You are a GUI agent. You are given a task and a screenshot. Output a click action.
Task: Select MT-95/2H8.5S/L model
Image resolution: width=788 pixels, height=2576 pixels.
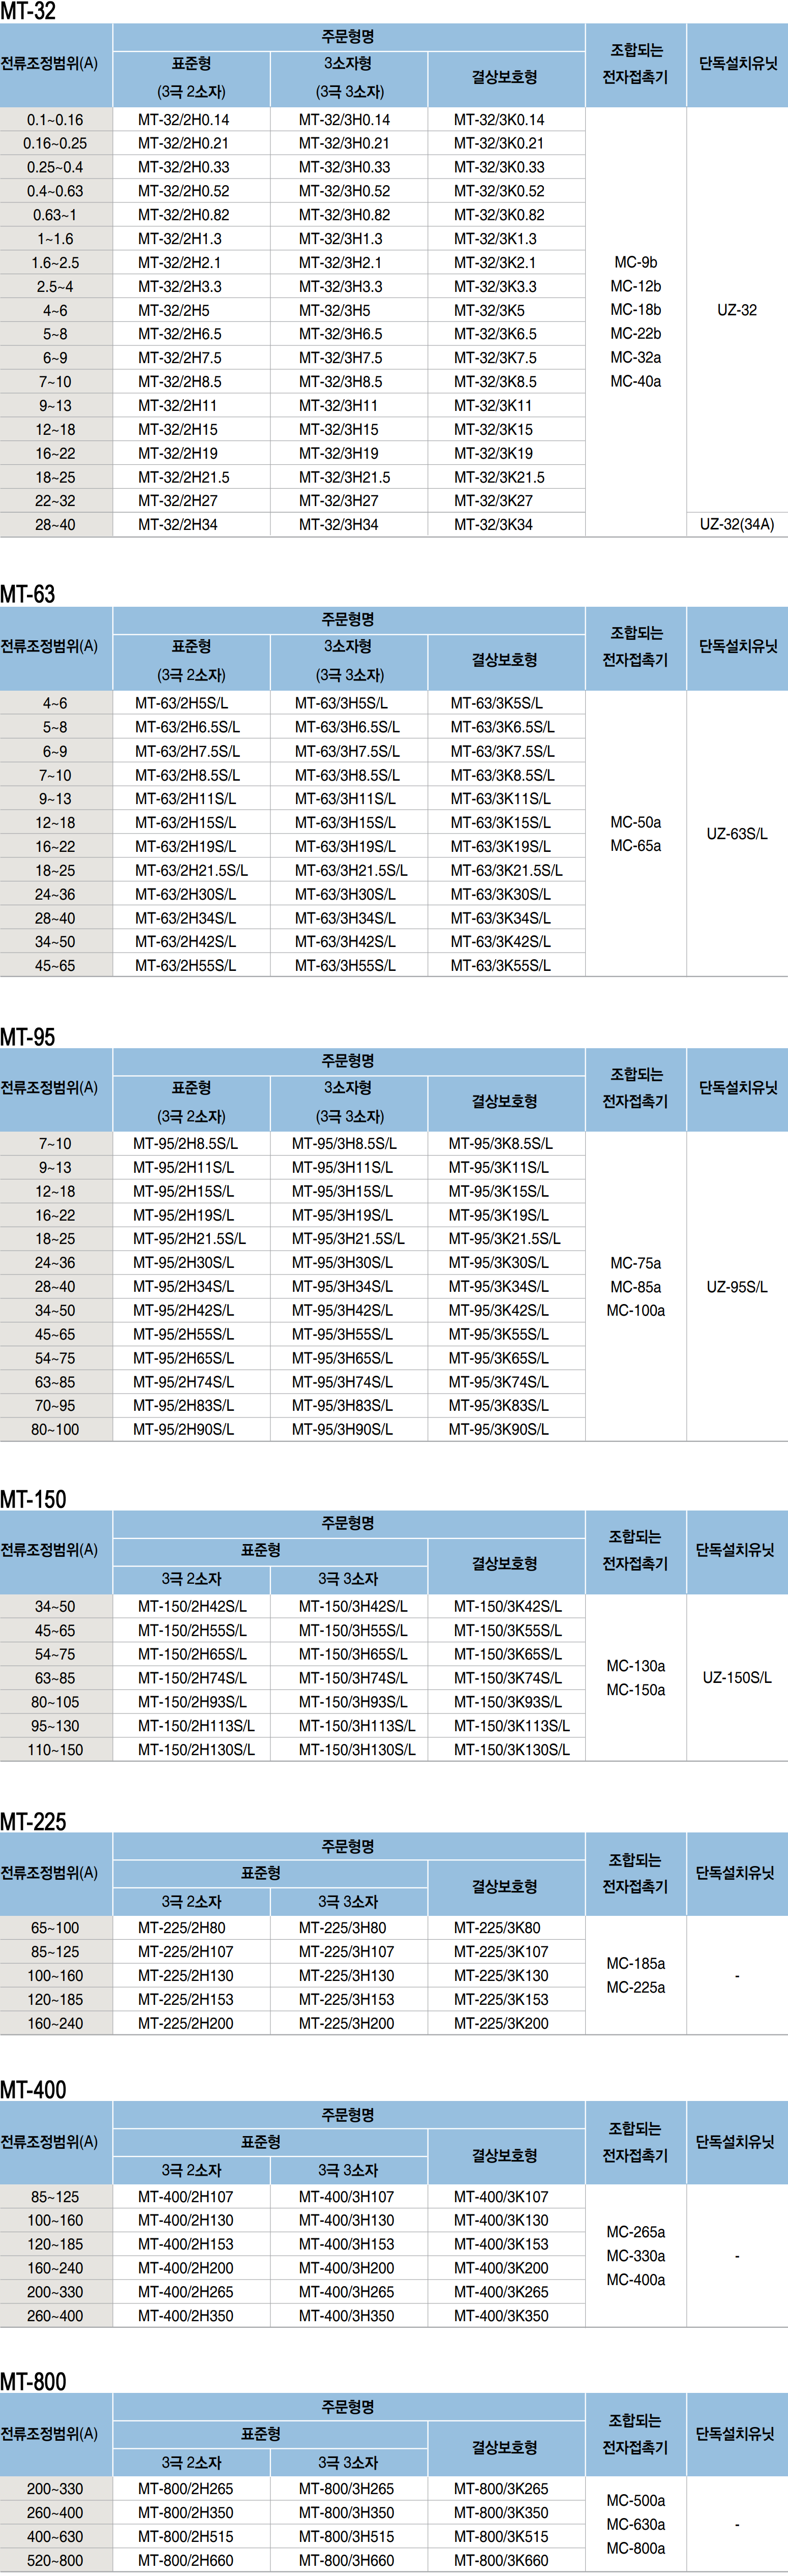pos(186,1144)
